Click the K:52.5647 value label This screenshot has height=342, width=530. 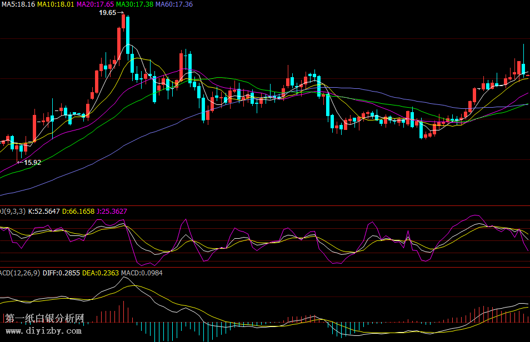[44, 211]
